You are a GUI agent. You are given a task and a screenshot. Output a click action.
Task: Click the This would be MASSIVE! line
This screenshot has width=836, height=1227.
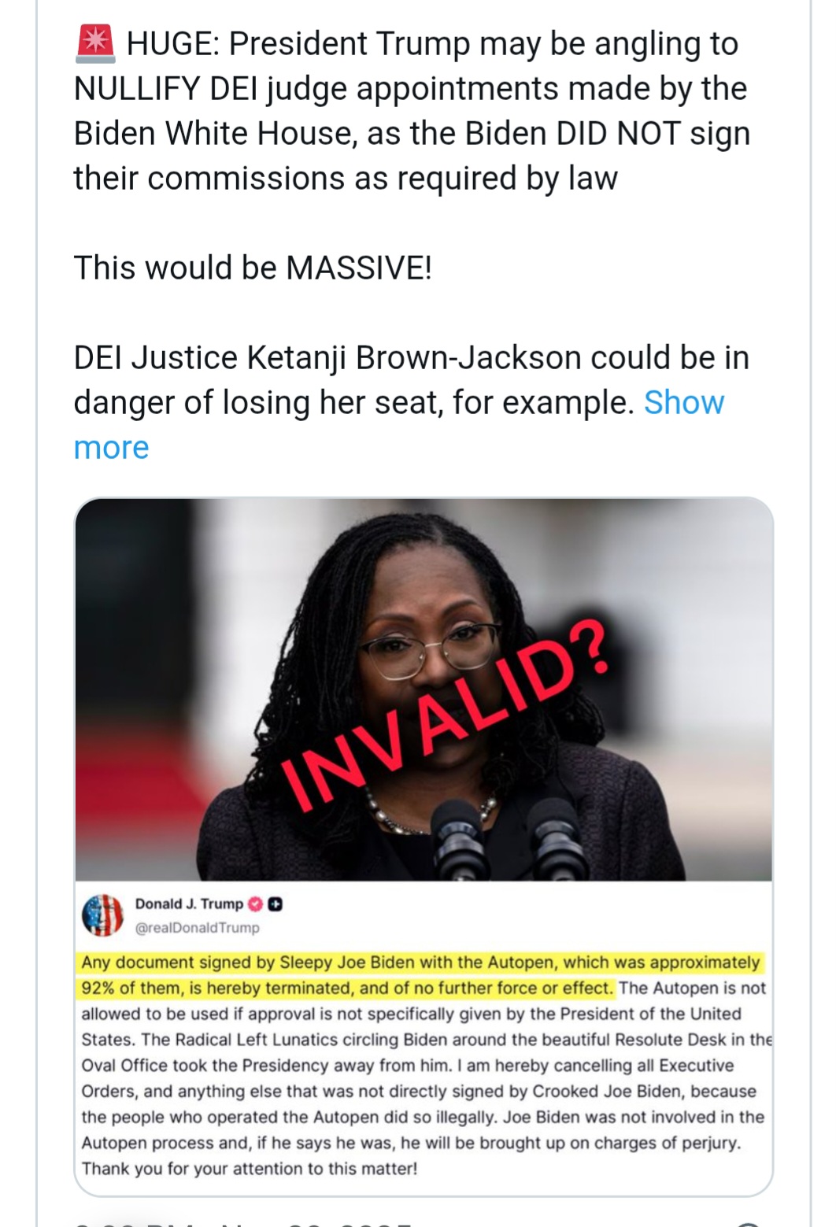[x=253, y=268]
